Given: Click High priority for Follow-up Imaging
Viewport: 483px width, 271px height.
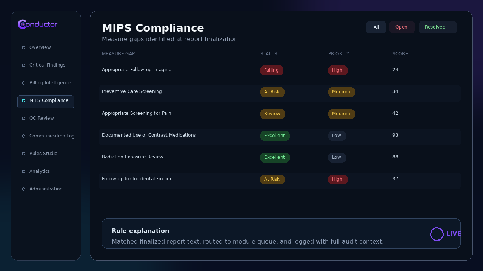Looking at the screenshot, I should coord(338,70).
